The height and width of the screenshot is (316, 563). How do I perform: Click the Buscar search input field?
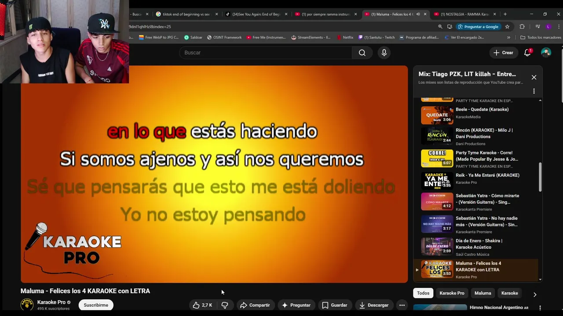click(265, 53)
